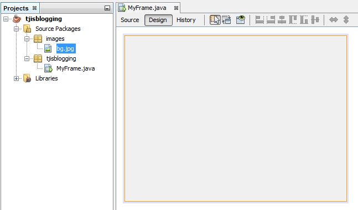Center components vertically
358x210 pixels.
pyautogui.click(x=315, y=20)
